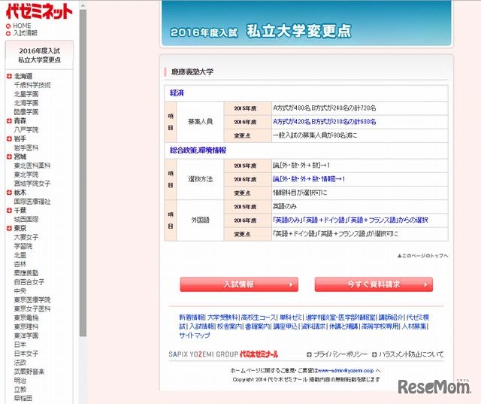Image resolution: width=481 pixels, height=404 pixels.
Task: Click the red icon next to 宮城
Action: 9,156
